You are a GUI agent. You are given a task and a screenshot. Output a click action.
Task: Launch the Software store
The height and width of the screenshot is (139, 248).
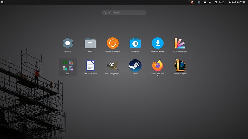135,43
